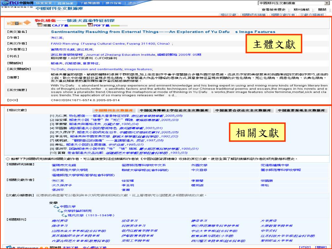Click institution link 北京師范大學文學院
This screenshot has width=332, height=249.
(70, 170)
